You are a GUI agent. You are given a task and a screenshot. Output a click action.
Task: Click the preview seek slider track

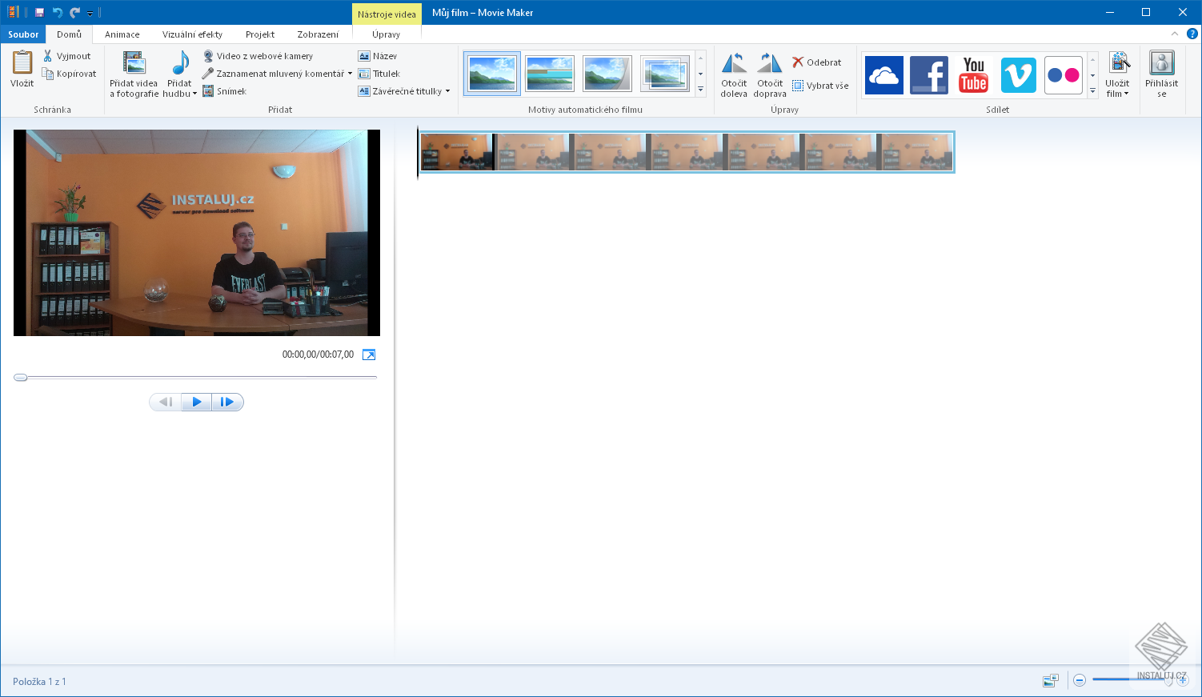(196, 377)
